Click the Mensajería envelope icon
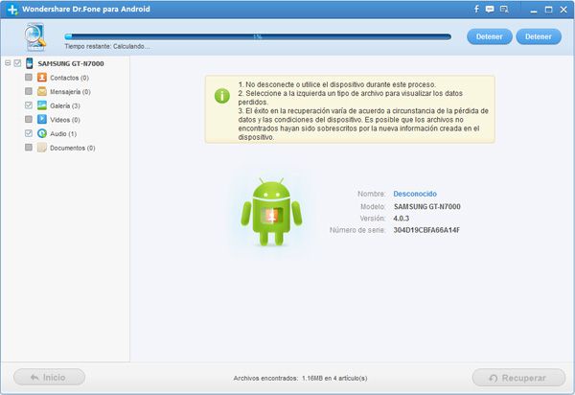This screenshot has height=395, width=575. tap(42, 91)
